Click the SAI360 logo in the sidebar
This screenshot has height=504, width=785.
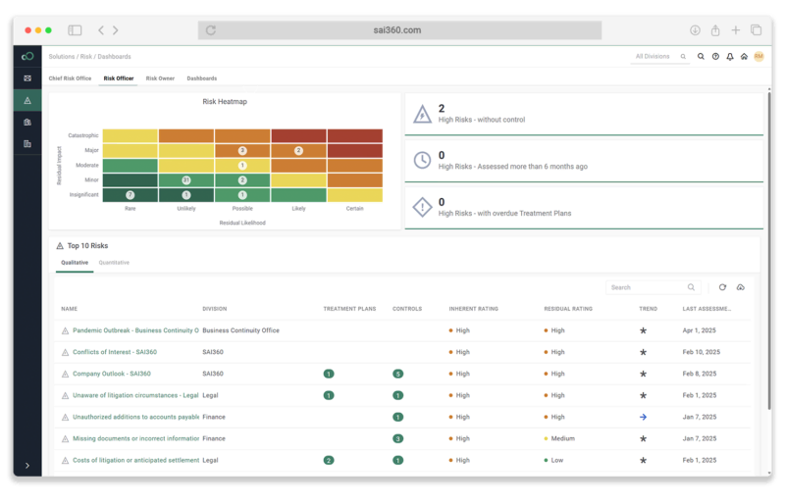27,56
